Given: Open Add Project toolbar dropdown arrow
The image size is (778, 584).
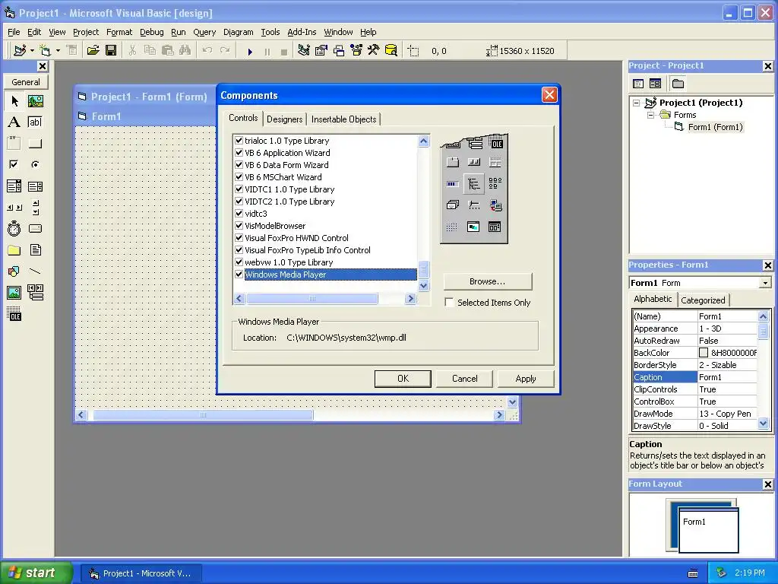Looking at the screenshot, I should tap(32, 51).
